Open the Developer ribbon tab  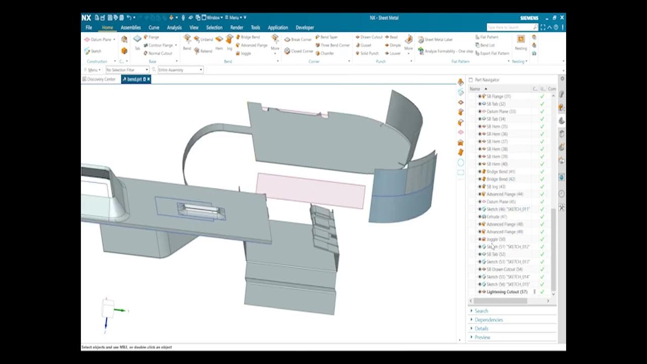pos(305,27)
